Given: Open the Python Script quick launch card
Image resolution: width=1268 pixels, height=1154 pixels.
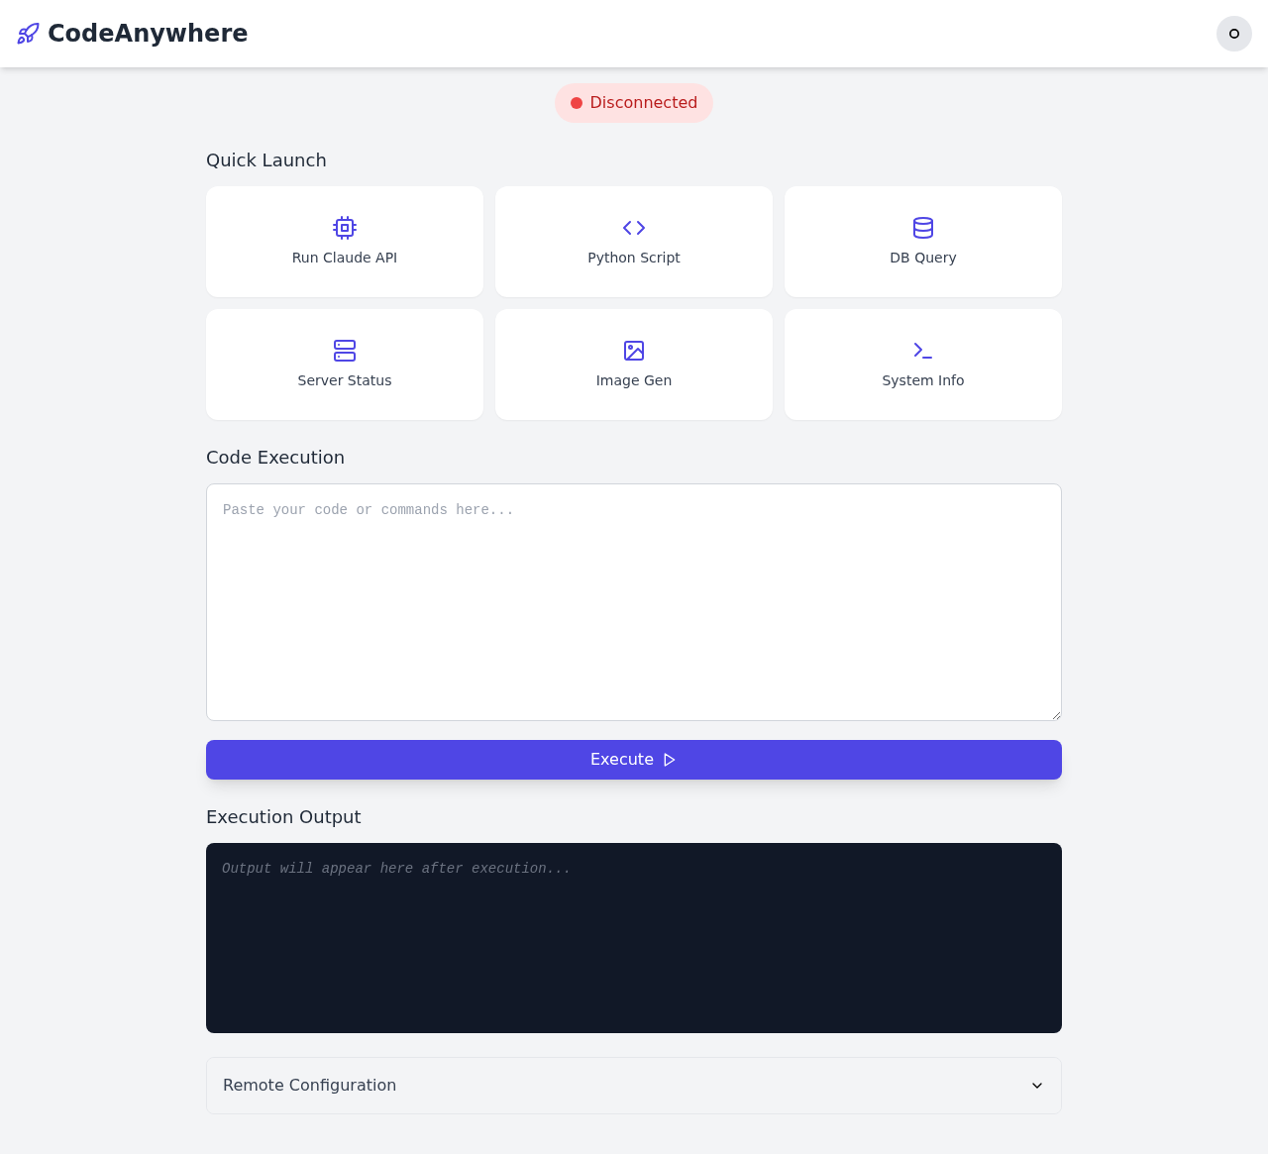Looking at the screenshot, I should tap(633, 241).
